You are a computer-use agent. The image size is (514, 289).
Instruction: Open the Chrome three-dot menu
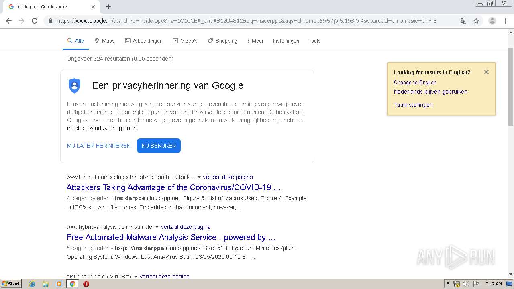coord(505,21)
